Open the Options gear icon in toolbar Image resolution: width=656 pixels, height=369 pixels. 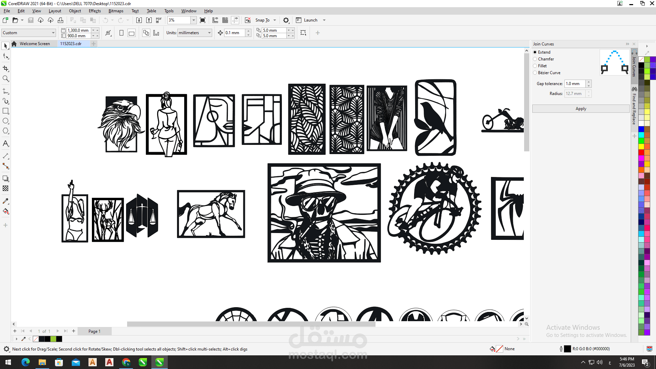click(x=286, y=20)
